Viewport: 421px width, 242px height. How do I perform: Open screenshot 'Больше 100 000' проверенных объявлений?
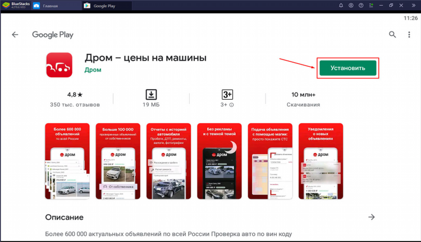coord(118,161)
